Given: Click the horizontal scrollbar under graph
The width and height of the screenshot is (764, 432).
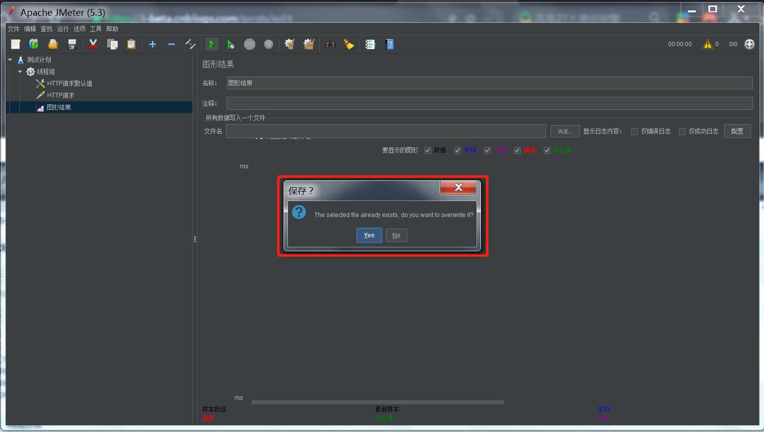Looking at the screenshot, I should tap(378, 402).
